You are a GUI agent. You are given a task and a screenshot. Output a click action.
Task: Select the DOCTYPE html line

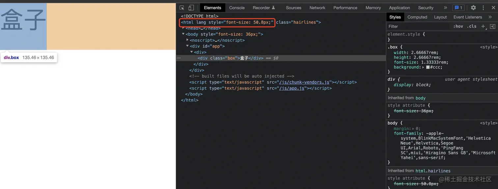[200, 16]
